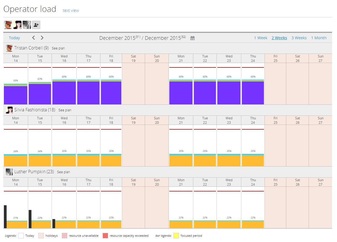Collapse Tristan Corbell's schedule by clicking his name
Viewport: 337px width, 242px height.
click(x=30, y=48)
